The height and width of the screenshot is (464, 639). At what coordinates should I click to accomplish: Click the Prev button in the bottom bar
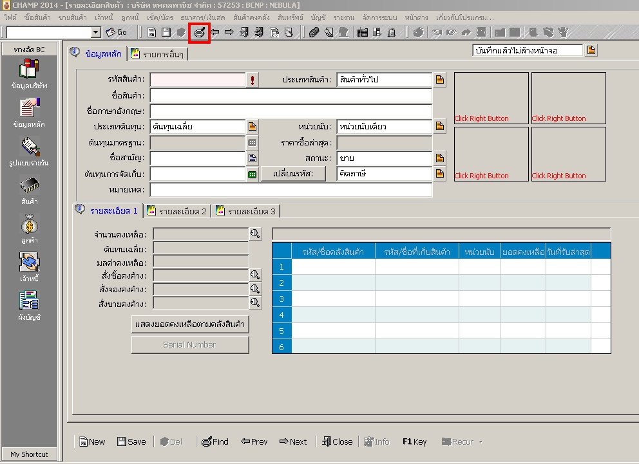(x=254, y=442)
